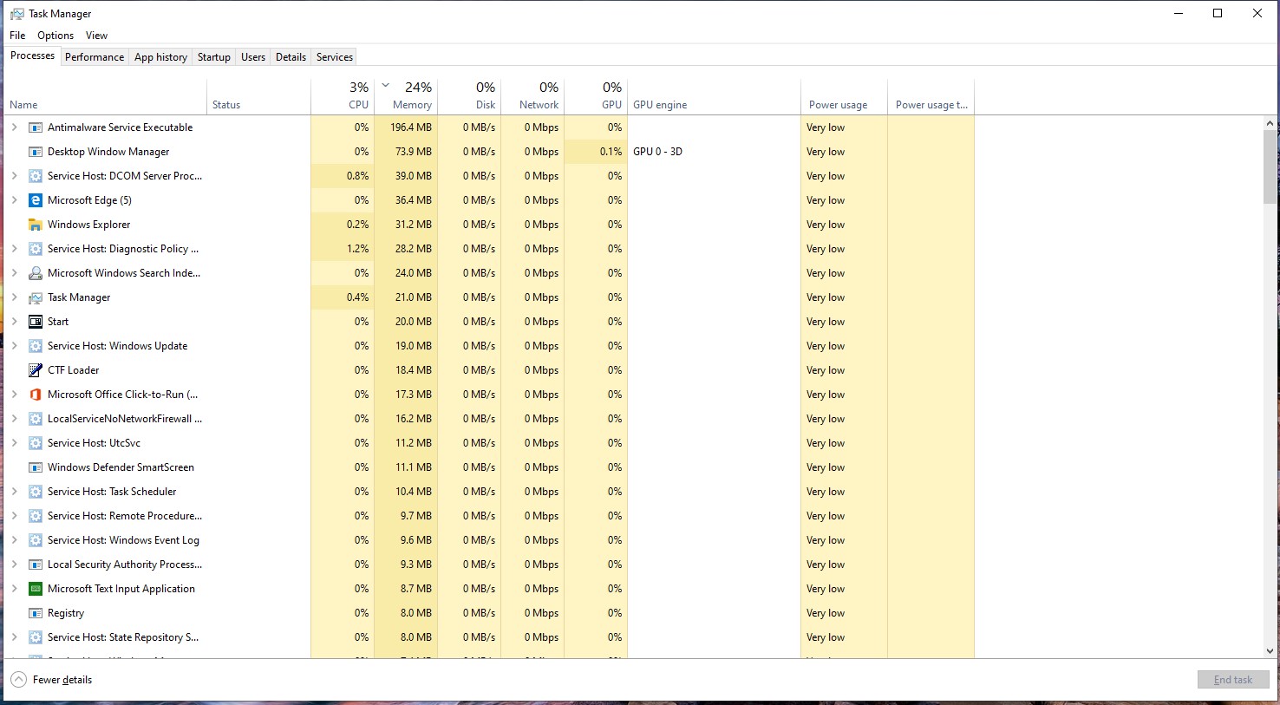Viewport: 1280px width, 705px height.
Task: Expand Service Host: Windows Update entry
Action: (14, 346)
